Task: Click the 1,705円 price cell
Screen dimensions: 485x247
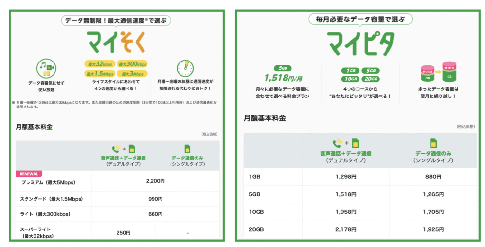Action: 433,212
